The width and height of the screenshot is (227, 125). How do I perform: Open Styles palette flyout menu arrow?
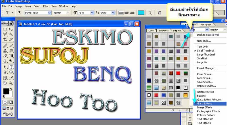pyautogui.click(x=191, y=30)
